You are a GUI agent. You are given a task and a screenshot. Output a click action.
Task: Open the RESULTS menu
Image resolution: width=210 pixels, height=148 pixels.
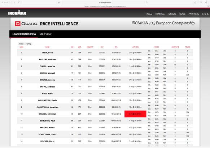172,14
